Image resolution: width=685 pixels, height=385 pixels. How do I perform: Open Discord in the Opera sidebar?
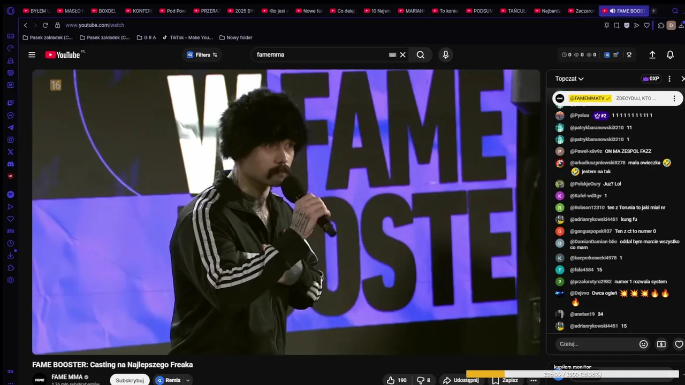pos(10,164)
